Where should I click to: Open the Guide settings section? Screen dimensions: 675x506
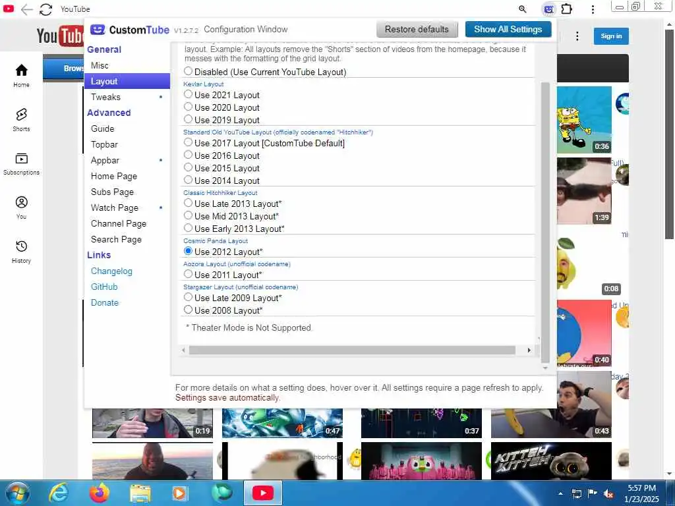(127, 128)
